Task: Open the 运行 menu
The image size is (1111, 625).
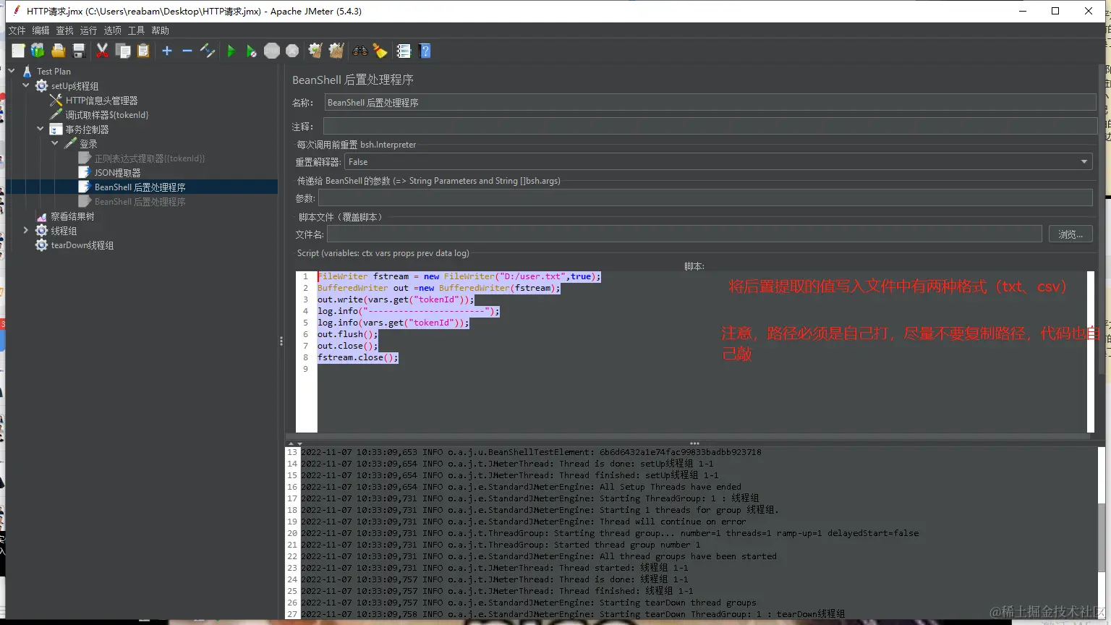Action: pyautogui.click(x=88, y=30)
